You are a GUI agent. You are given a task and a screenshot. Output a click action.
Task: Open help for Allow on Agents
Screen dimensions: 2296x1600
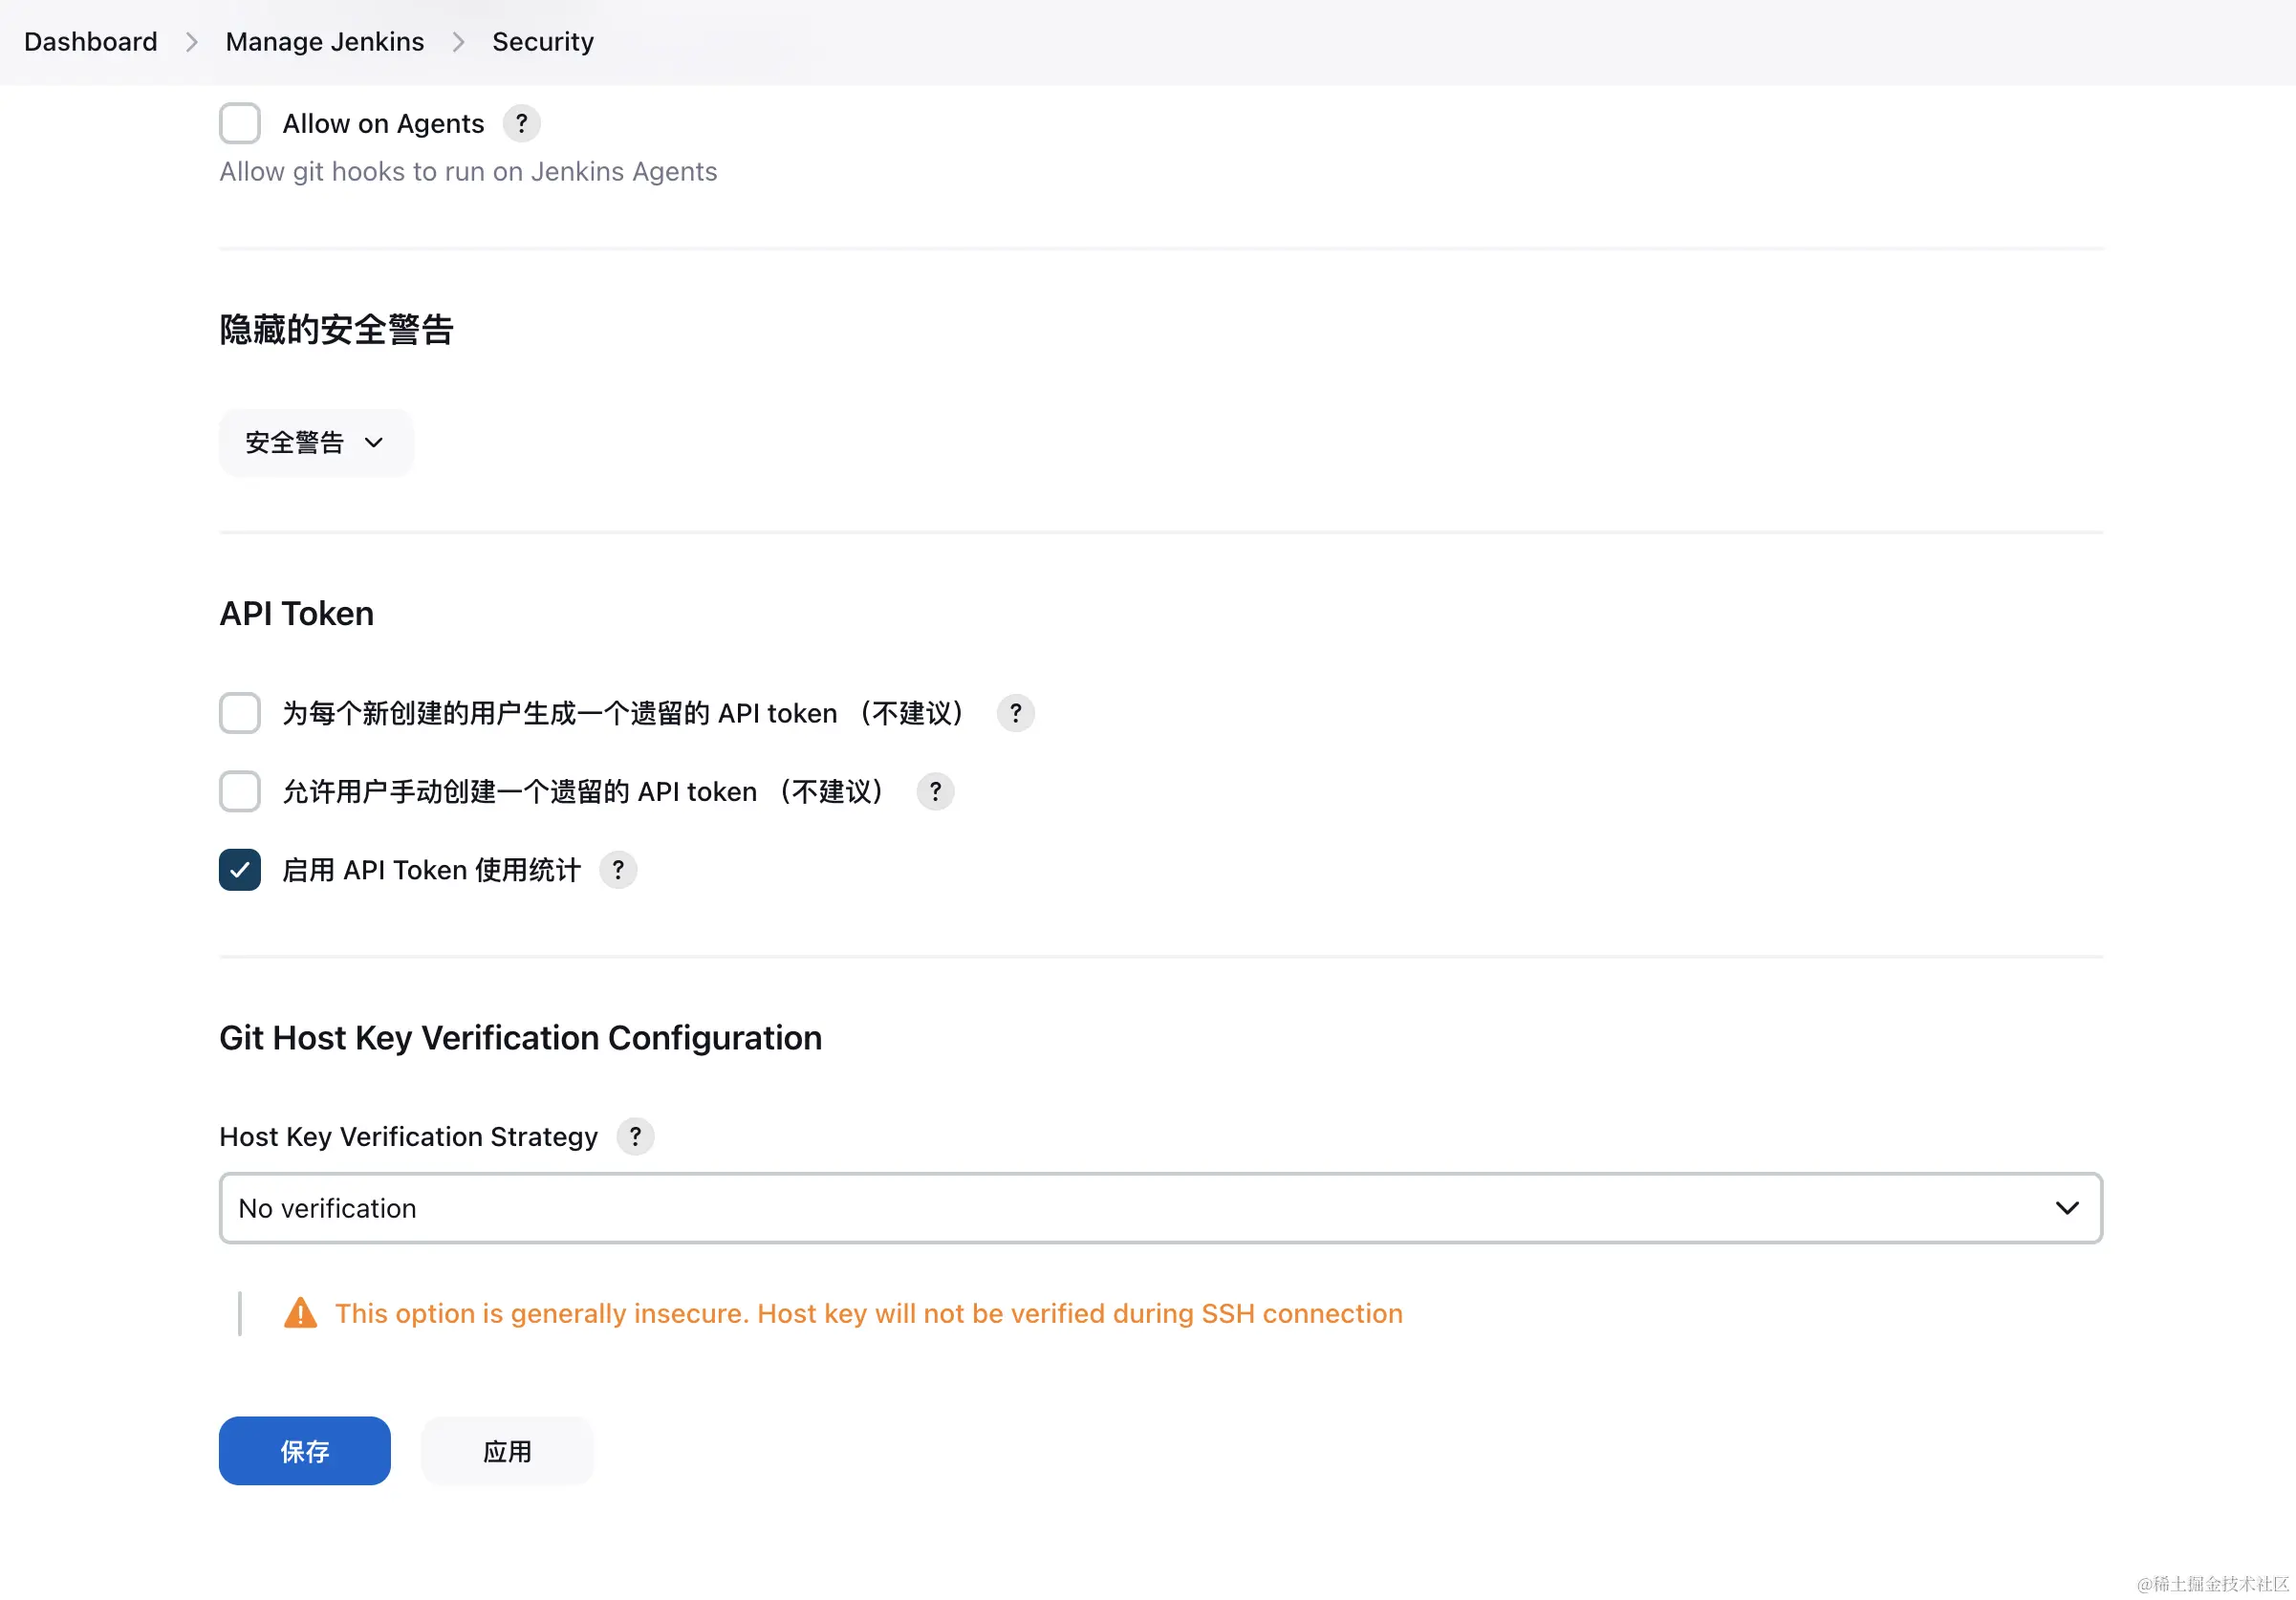click(521, 123)
